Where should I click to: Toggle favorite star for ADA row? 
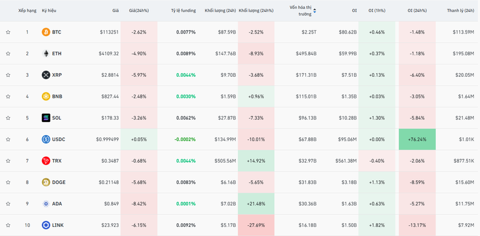tap(8, 204)
